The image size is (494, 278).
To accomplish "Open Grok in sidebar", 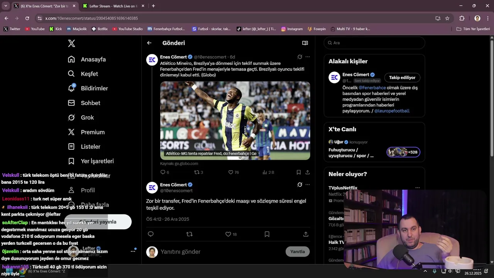I will click(81, 117).
